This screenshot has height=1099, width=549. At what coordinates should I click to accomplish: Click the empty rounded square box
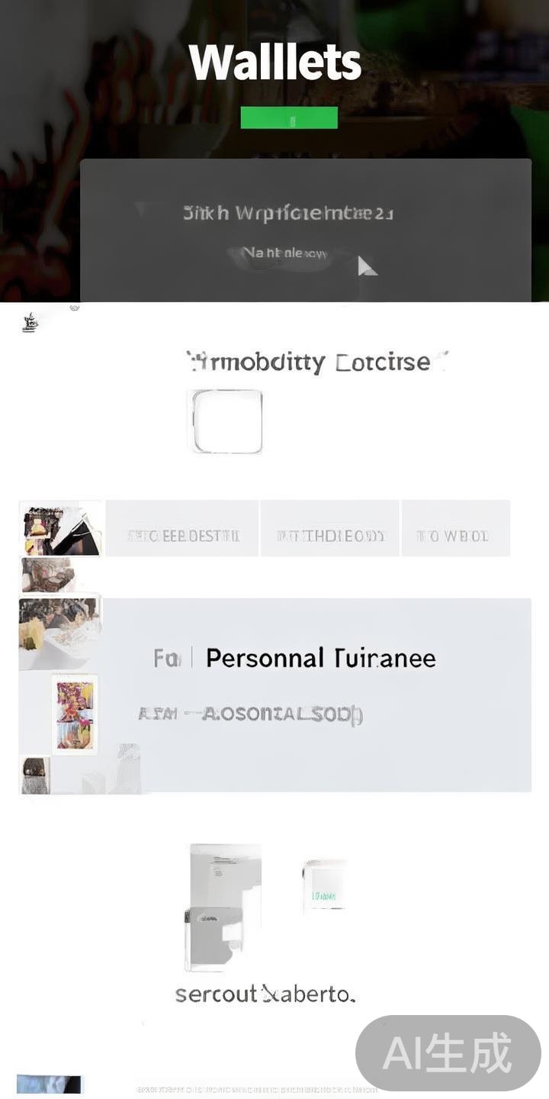pos(227,421)
